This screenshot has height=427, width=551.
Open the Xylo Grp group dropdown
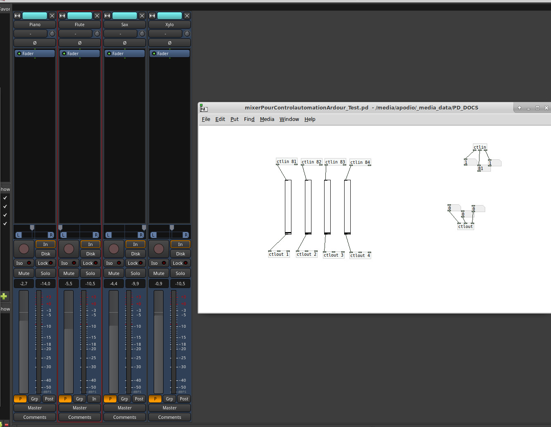point(169,399)
